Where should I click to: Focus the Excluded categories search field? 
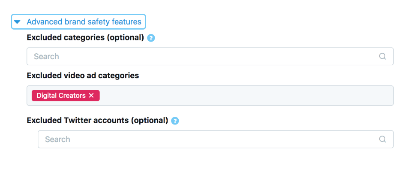point(210,56)
